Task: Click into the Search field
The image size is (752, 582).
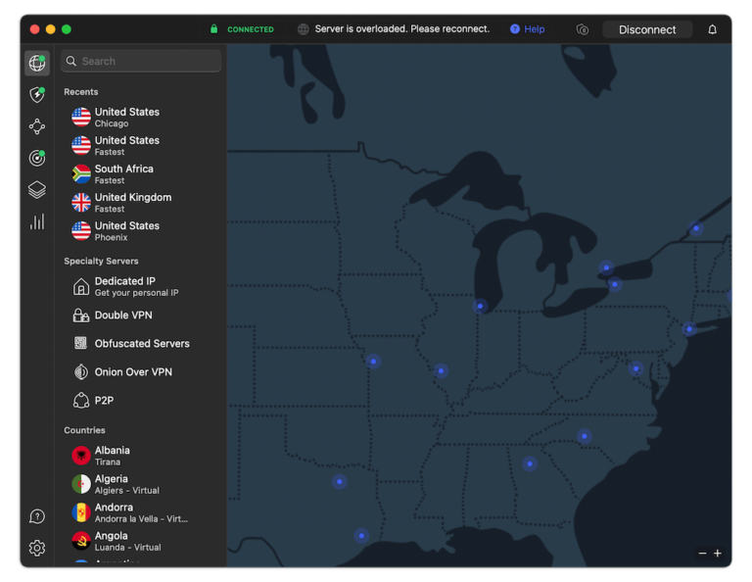Action: pyautogui.click(x=141, y=61)
